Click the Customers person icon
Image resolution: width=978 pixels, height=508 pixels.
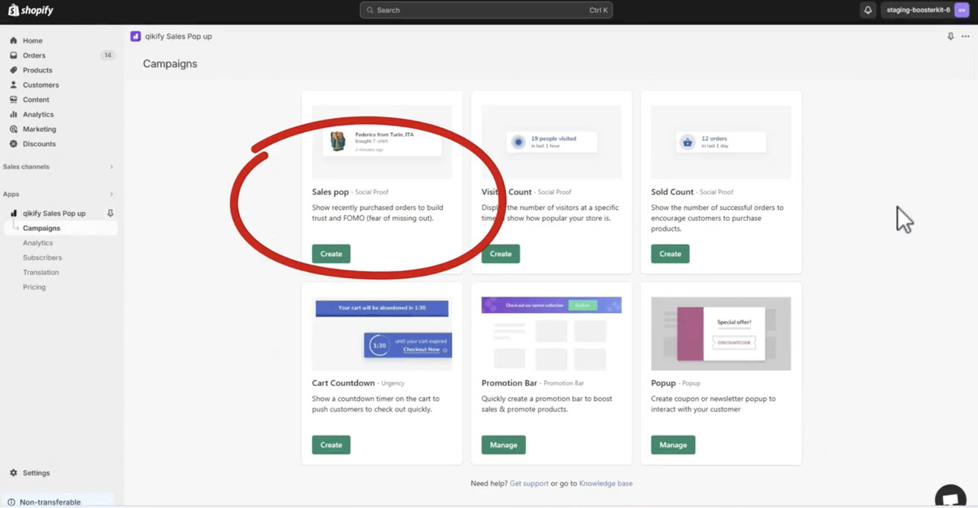tap(13, 85)
